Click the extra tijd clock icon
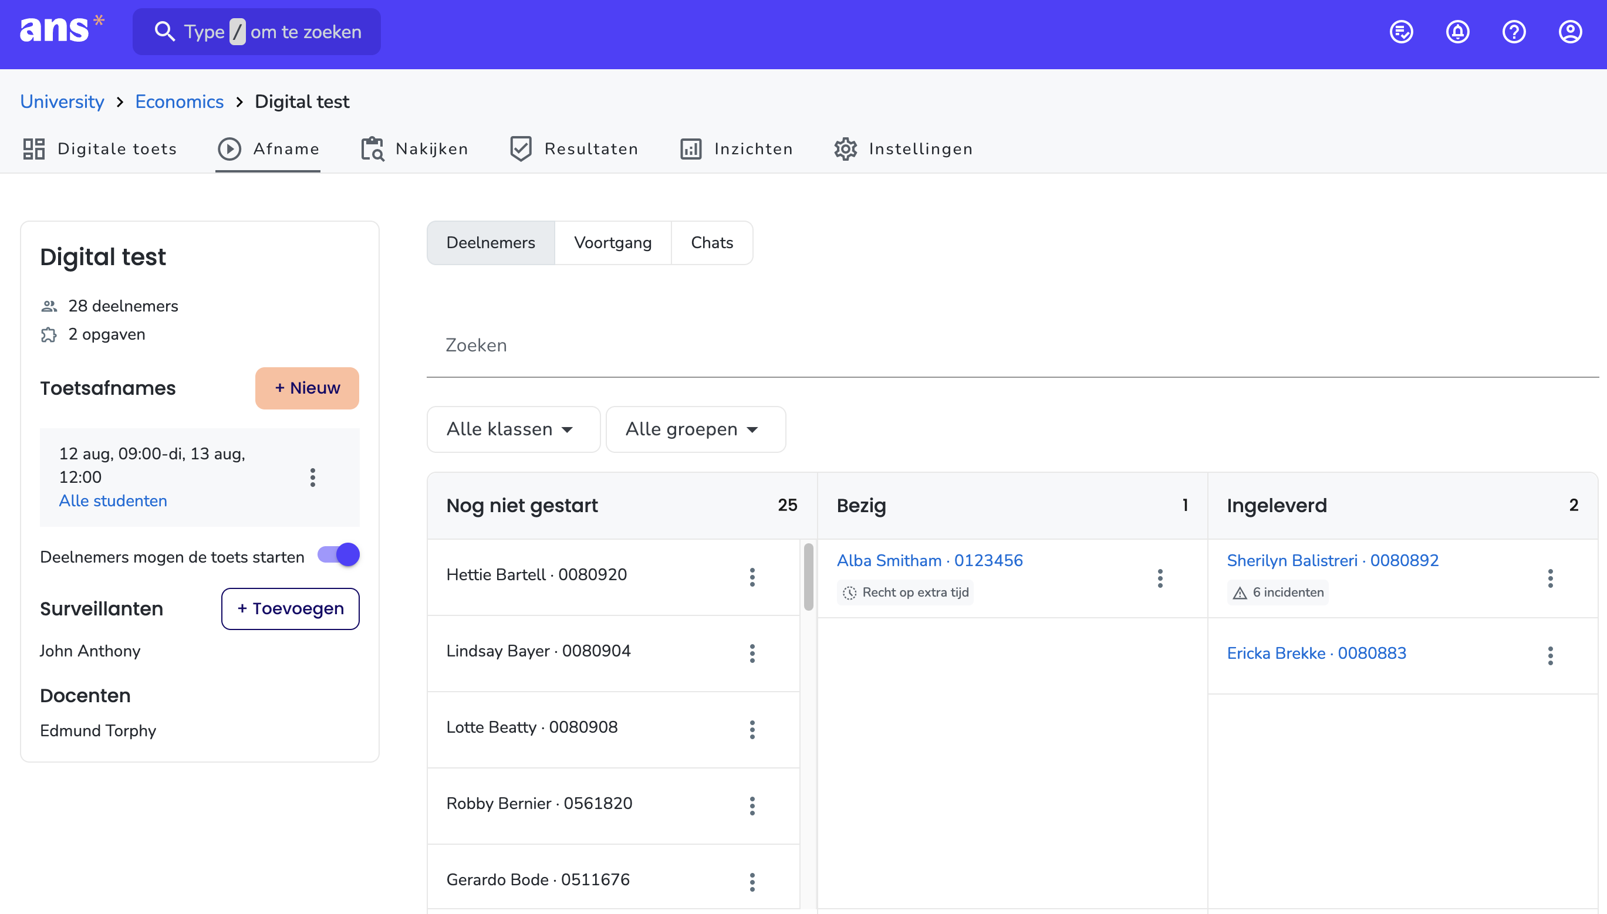The width and height of the screenshot is (1607, 914). pos(849,593)
